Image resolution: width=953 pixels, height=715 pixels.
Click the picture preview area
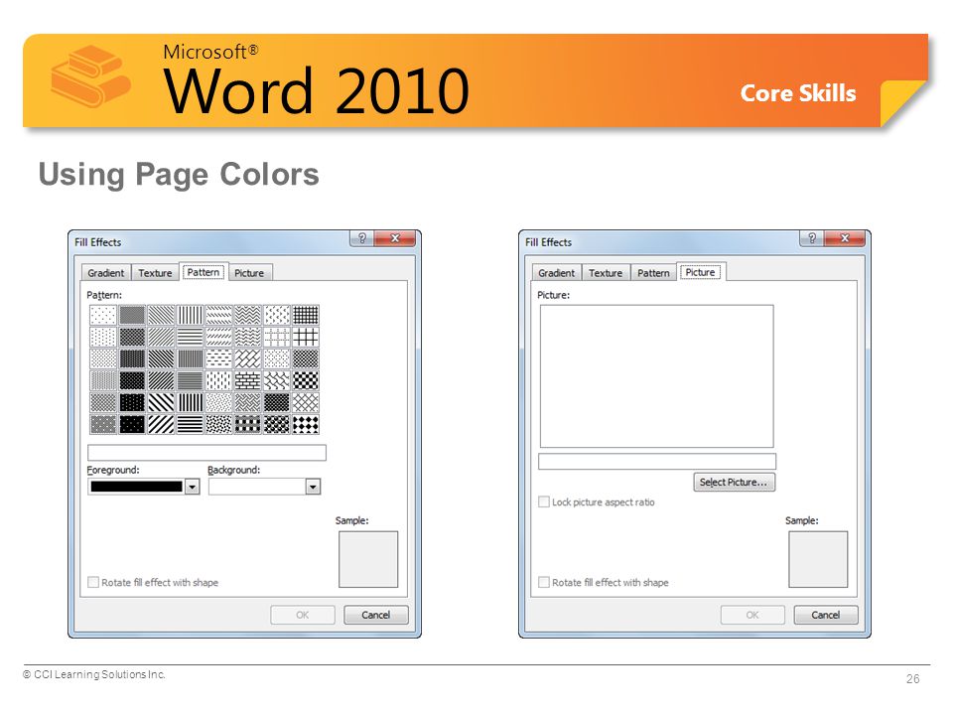coord(656,375)
